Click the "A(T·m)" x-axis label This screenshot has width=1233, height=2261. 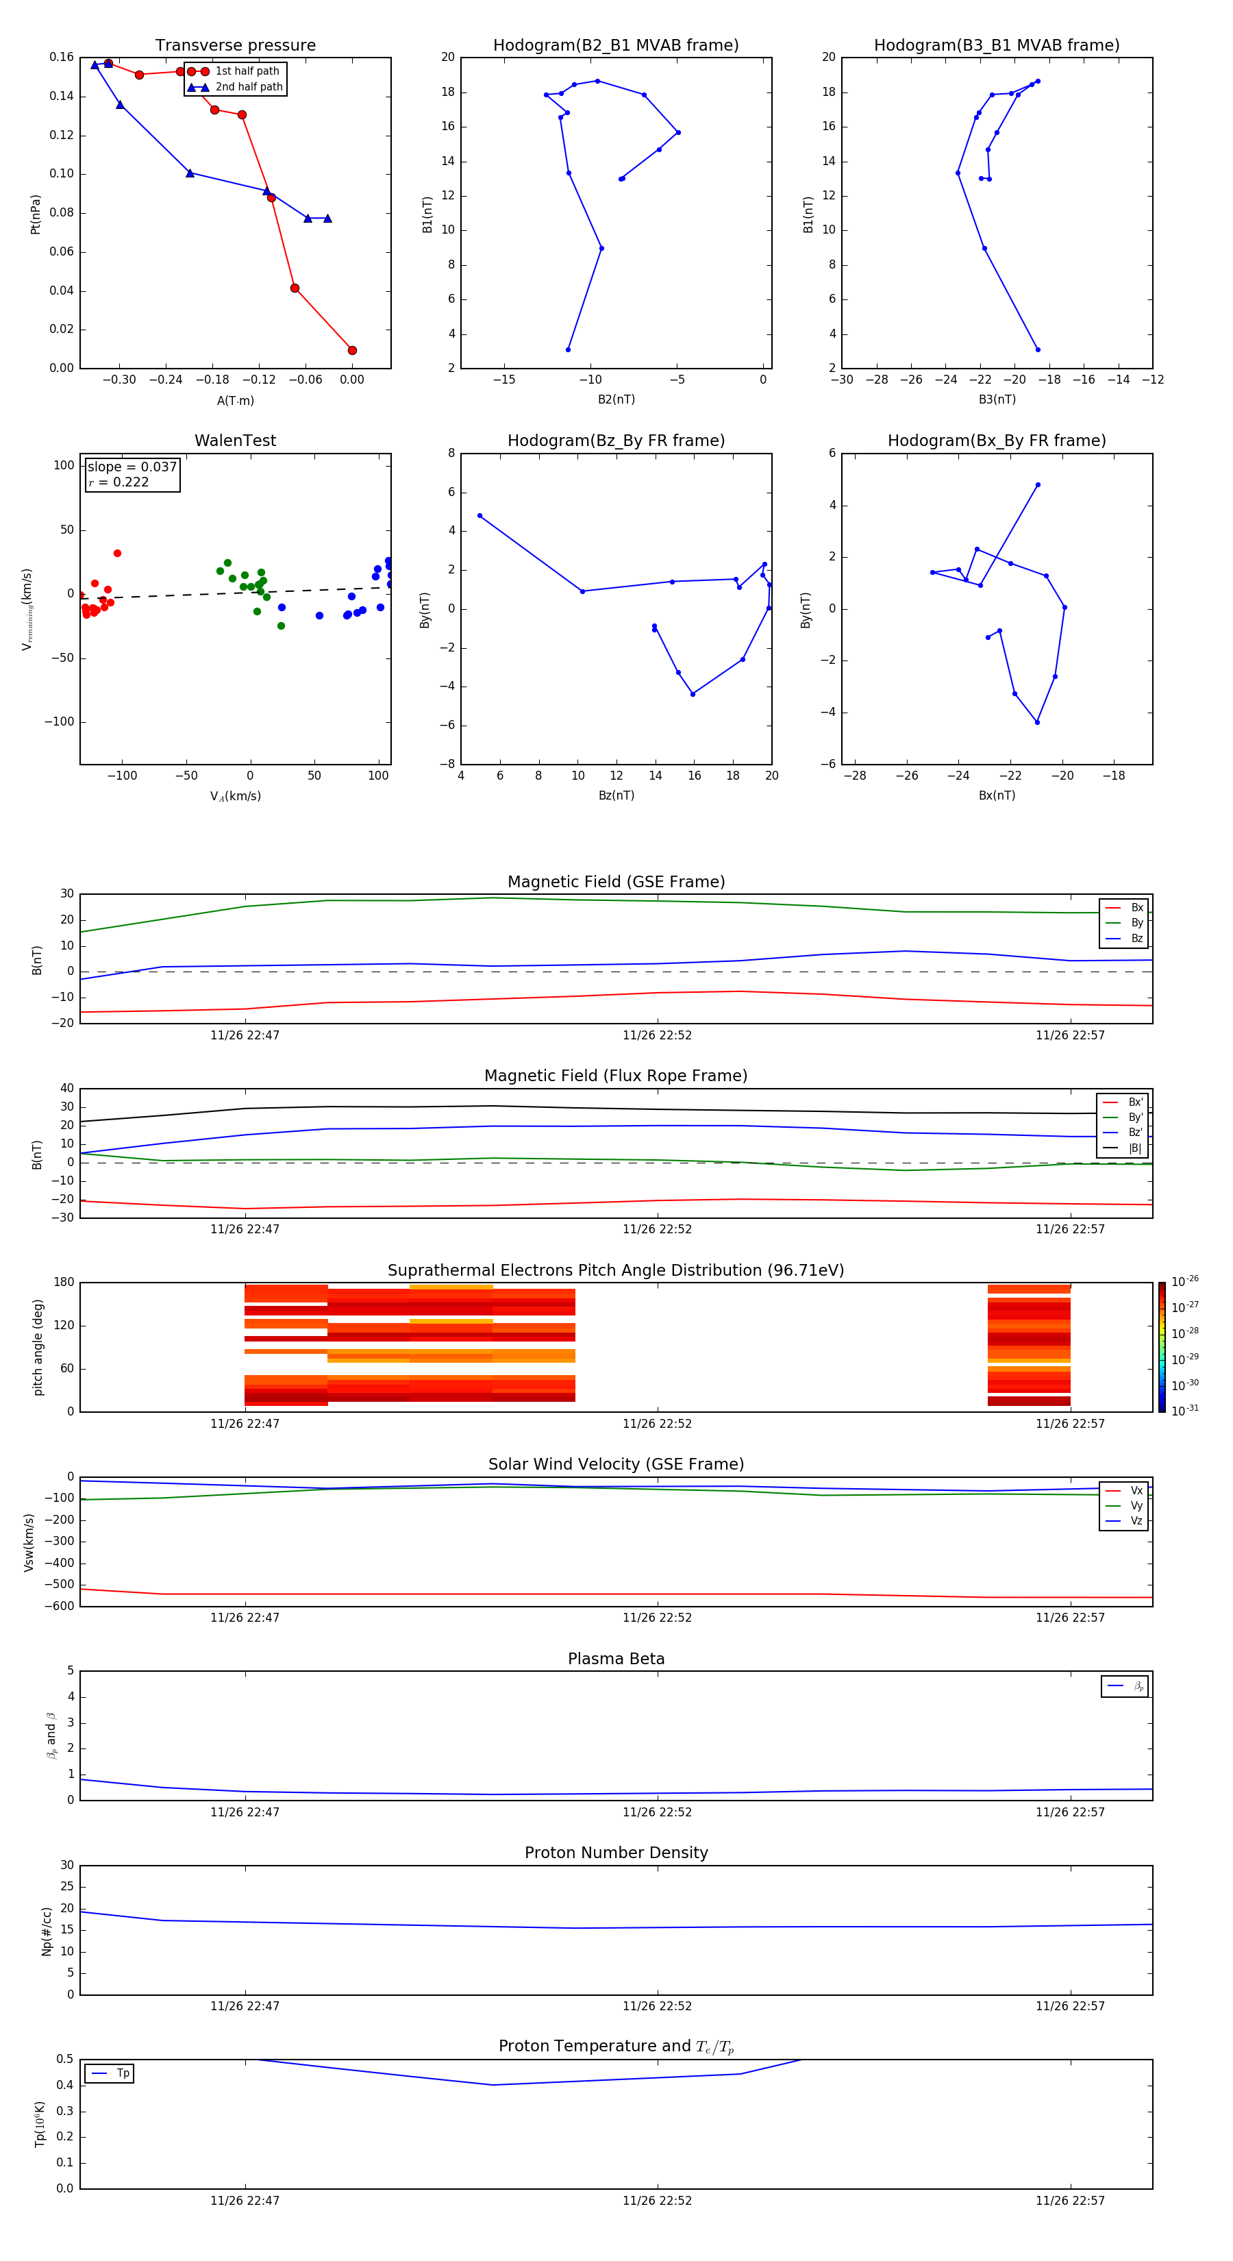point(235,400)
